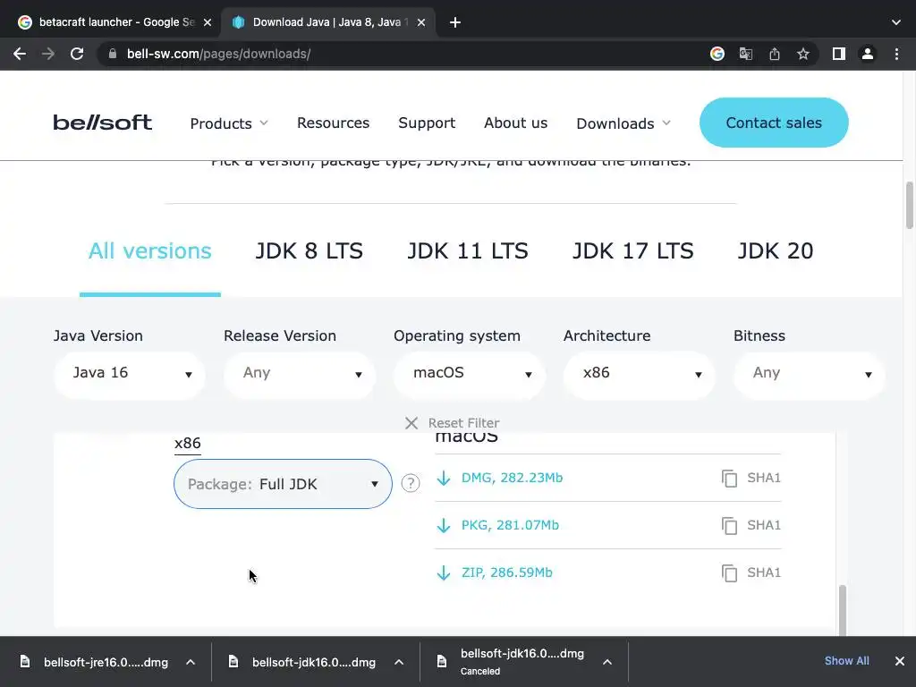Select the JDK 8 LTS tab
This screenshot has width=916, height=687.
tap(309, 250)
